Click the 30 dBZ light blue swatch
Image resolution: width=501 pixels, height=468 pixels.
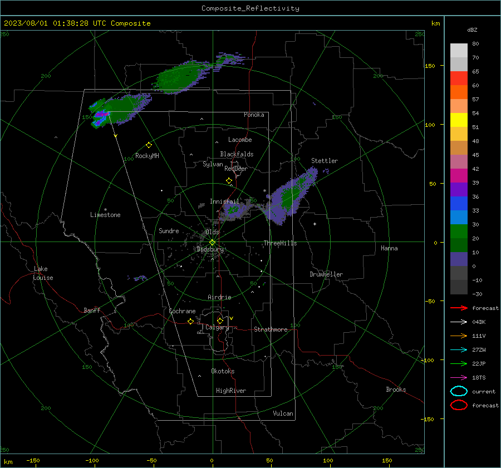click(x=459, y=217)
